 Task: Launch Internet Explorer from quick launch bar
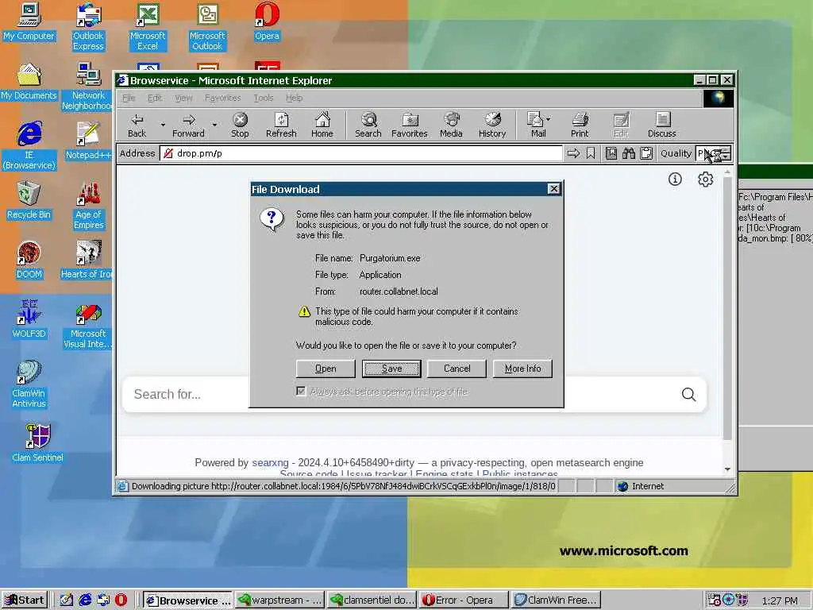pos(85,600)
